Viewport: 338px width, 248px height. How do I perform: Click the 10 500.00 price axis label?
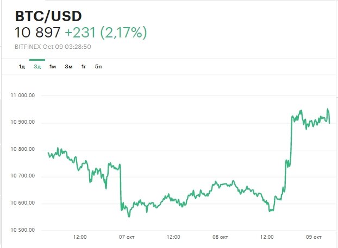point(23,231)
